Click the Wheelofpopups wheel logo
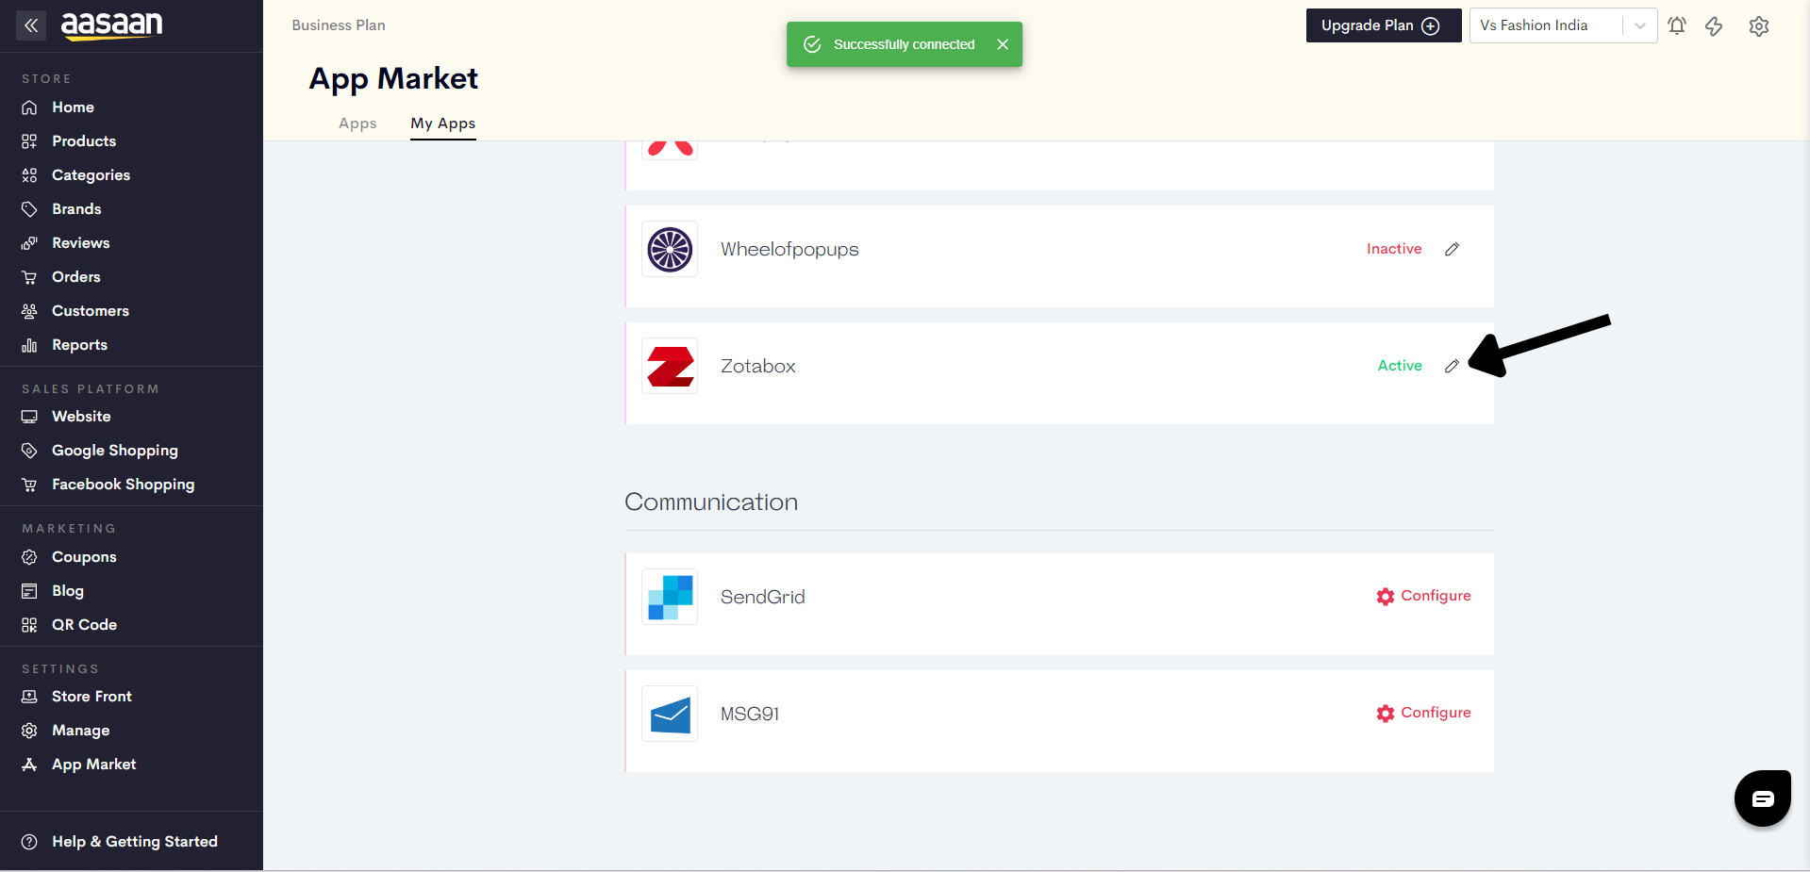 [x=670, y=249]
